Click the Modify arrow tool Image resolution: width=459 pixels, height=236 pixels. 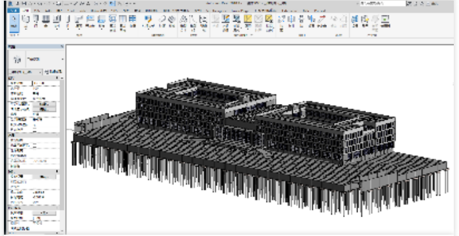coord(14,22)
